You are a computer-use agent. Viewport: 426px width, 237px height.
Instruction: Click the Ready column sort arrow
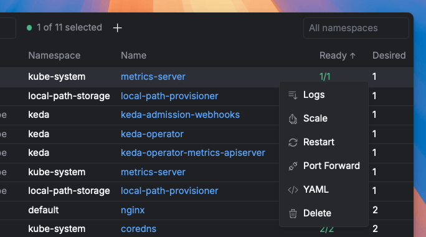pos(353,56)
